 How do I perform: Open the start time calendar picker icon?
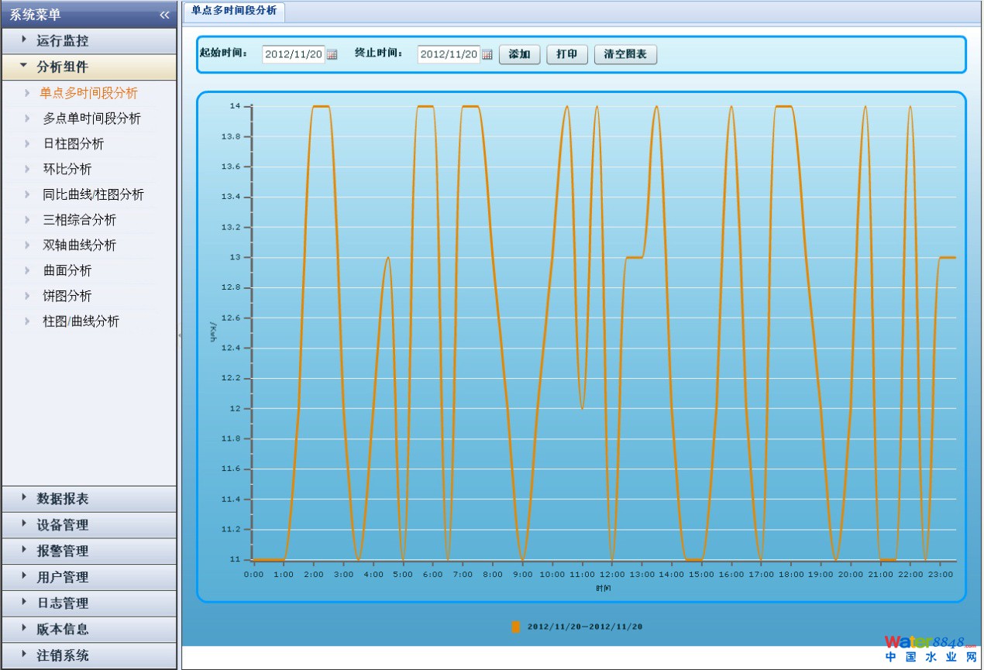(332, 55)
